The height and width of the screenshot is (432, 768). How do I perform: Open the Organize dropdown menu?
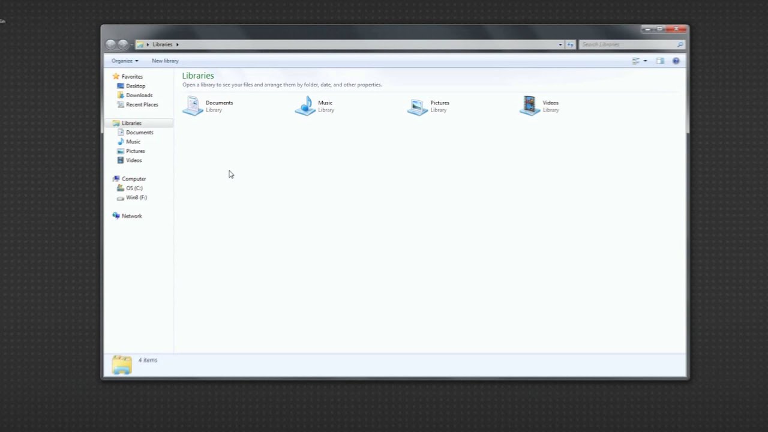[x=124, y=61]
